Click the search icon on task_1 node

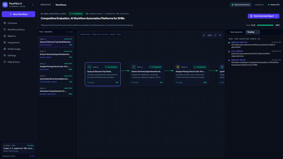pos(89,67)
